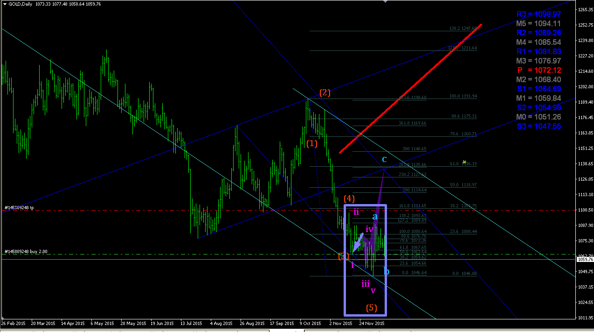Screen dimensions: 594x332
Task: Select the R1 = 1081.83 pivot label
Action: 539,52
